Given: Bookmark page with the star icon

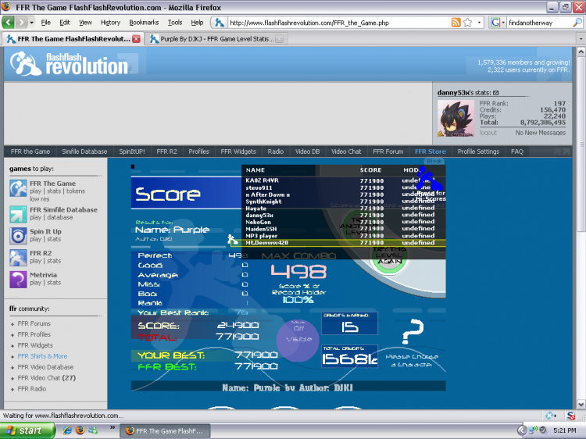Looking at the screenshot, I should 467,23.
